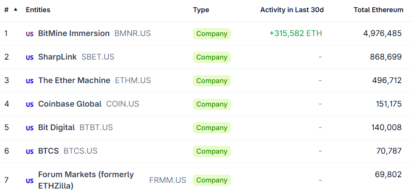Click Company tag in Bit Digital row

click(x=212, y=128)
